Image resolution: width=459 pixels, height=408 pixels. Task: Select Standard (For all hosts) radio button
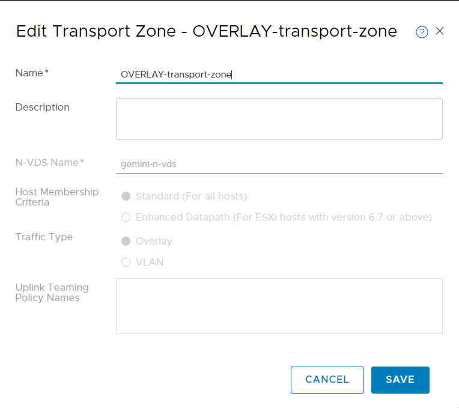[126, 196]
